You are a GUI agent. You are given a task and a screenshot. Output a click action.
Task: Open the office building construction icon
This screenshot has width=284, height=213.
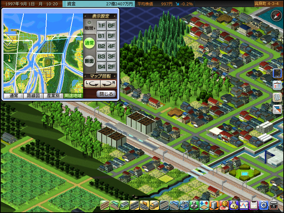pyautogui.click(x=214, y=205)
